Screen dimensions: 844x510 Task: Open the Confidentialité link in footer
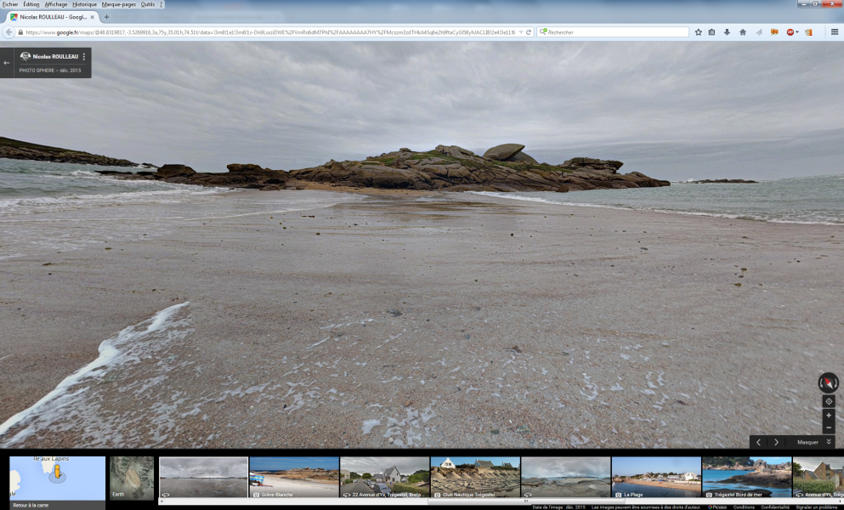click(x=775, y=507)
